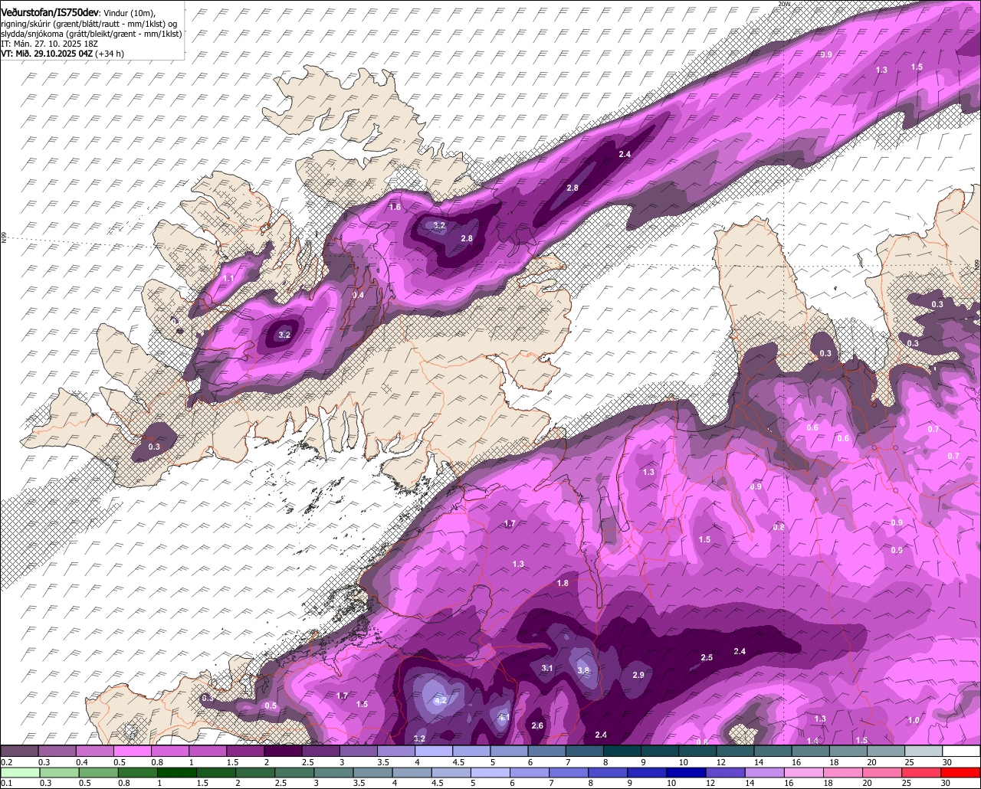Click the 2.5 value on the map

click(707, 658)
